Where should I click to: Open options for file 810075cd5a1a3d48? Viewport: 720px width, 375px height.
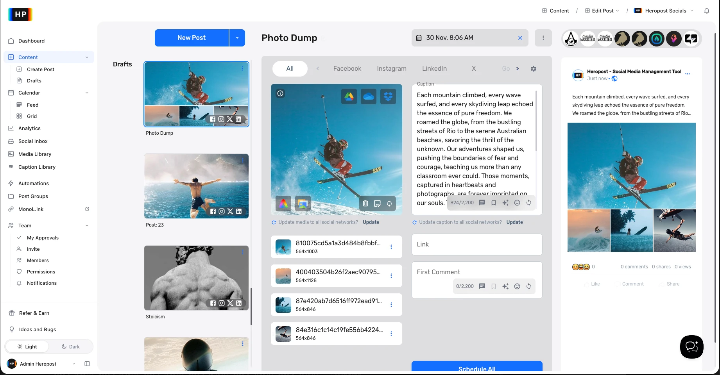[x=391, y=247]
